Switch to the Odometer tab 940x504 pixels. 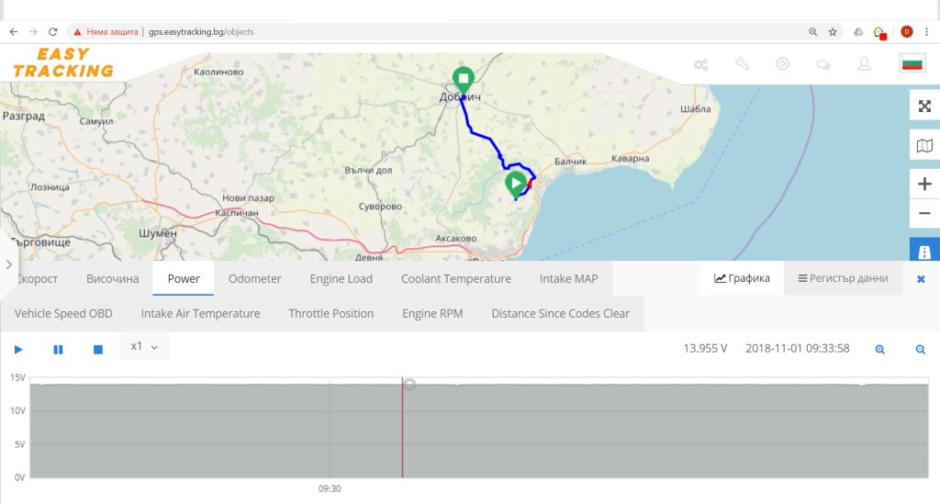click(x=255, y=279)
